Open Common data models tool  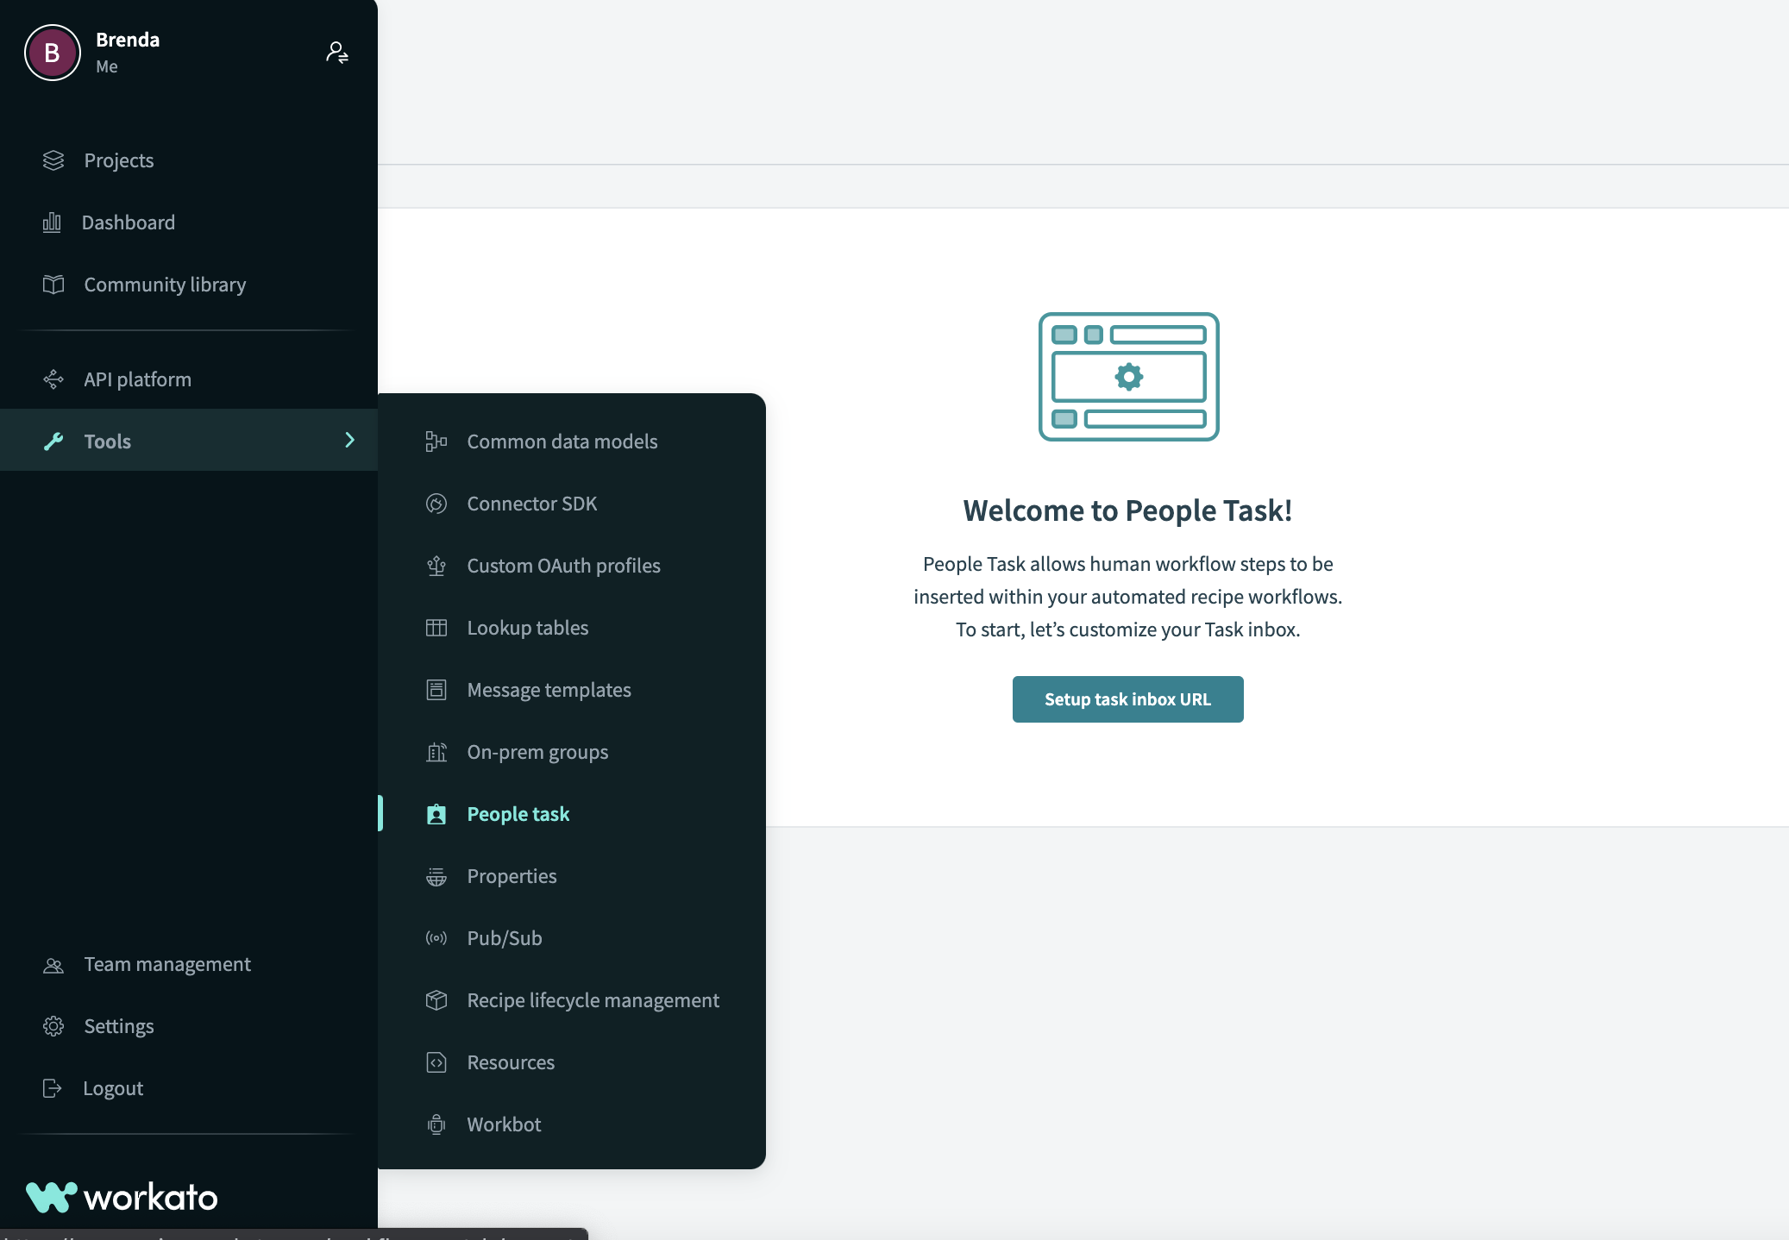562,439
